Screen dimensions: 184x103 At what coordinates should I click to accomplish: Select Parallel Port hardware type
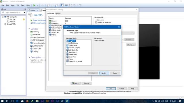click(x=72, y=55)
